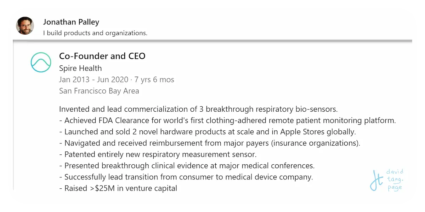Click the david tang page watermark logo
The height and width of the screenshot is (212, 425).
click(387, 180)
